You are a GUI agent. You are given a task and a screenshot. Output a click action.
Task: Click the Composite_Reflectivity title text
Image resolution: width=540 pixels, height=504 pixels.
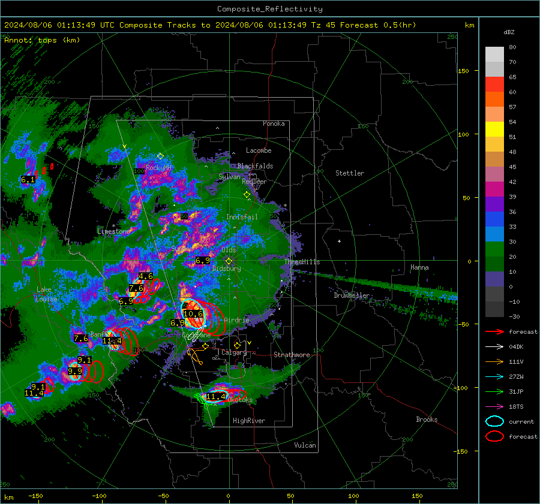270,9
